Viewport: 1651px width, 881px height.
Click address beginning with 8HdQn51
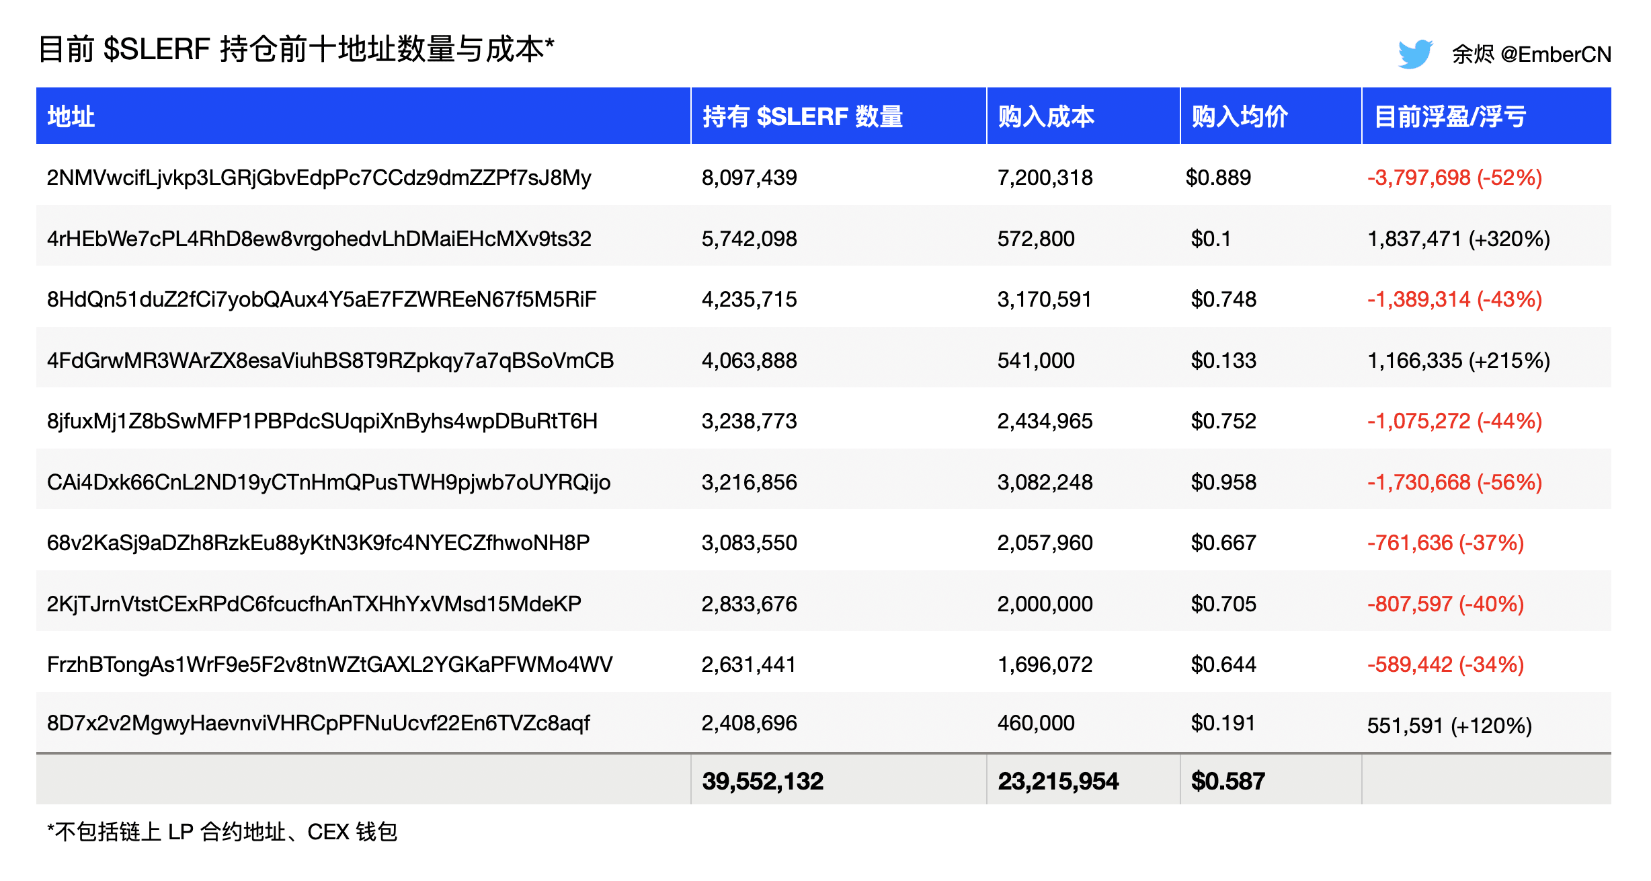click(319, 299)
